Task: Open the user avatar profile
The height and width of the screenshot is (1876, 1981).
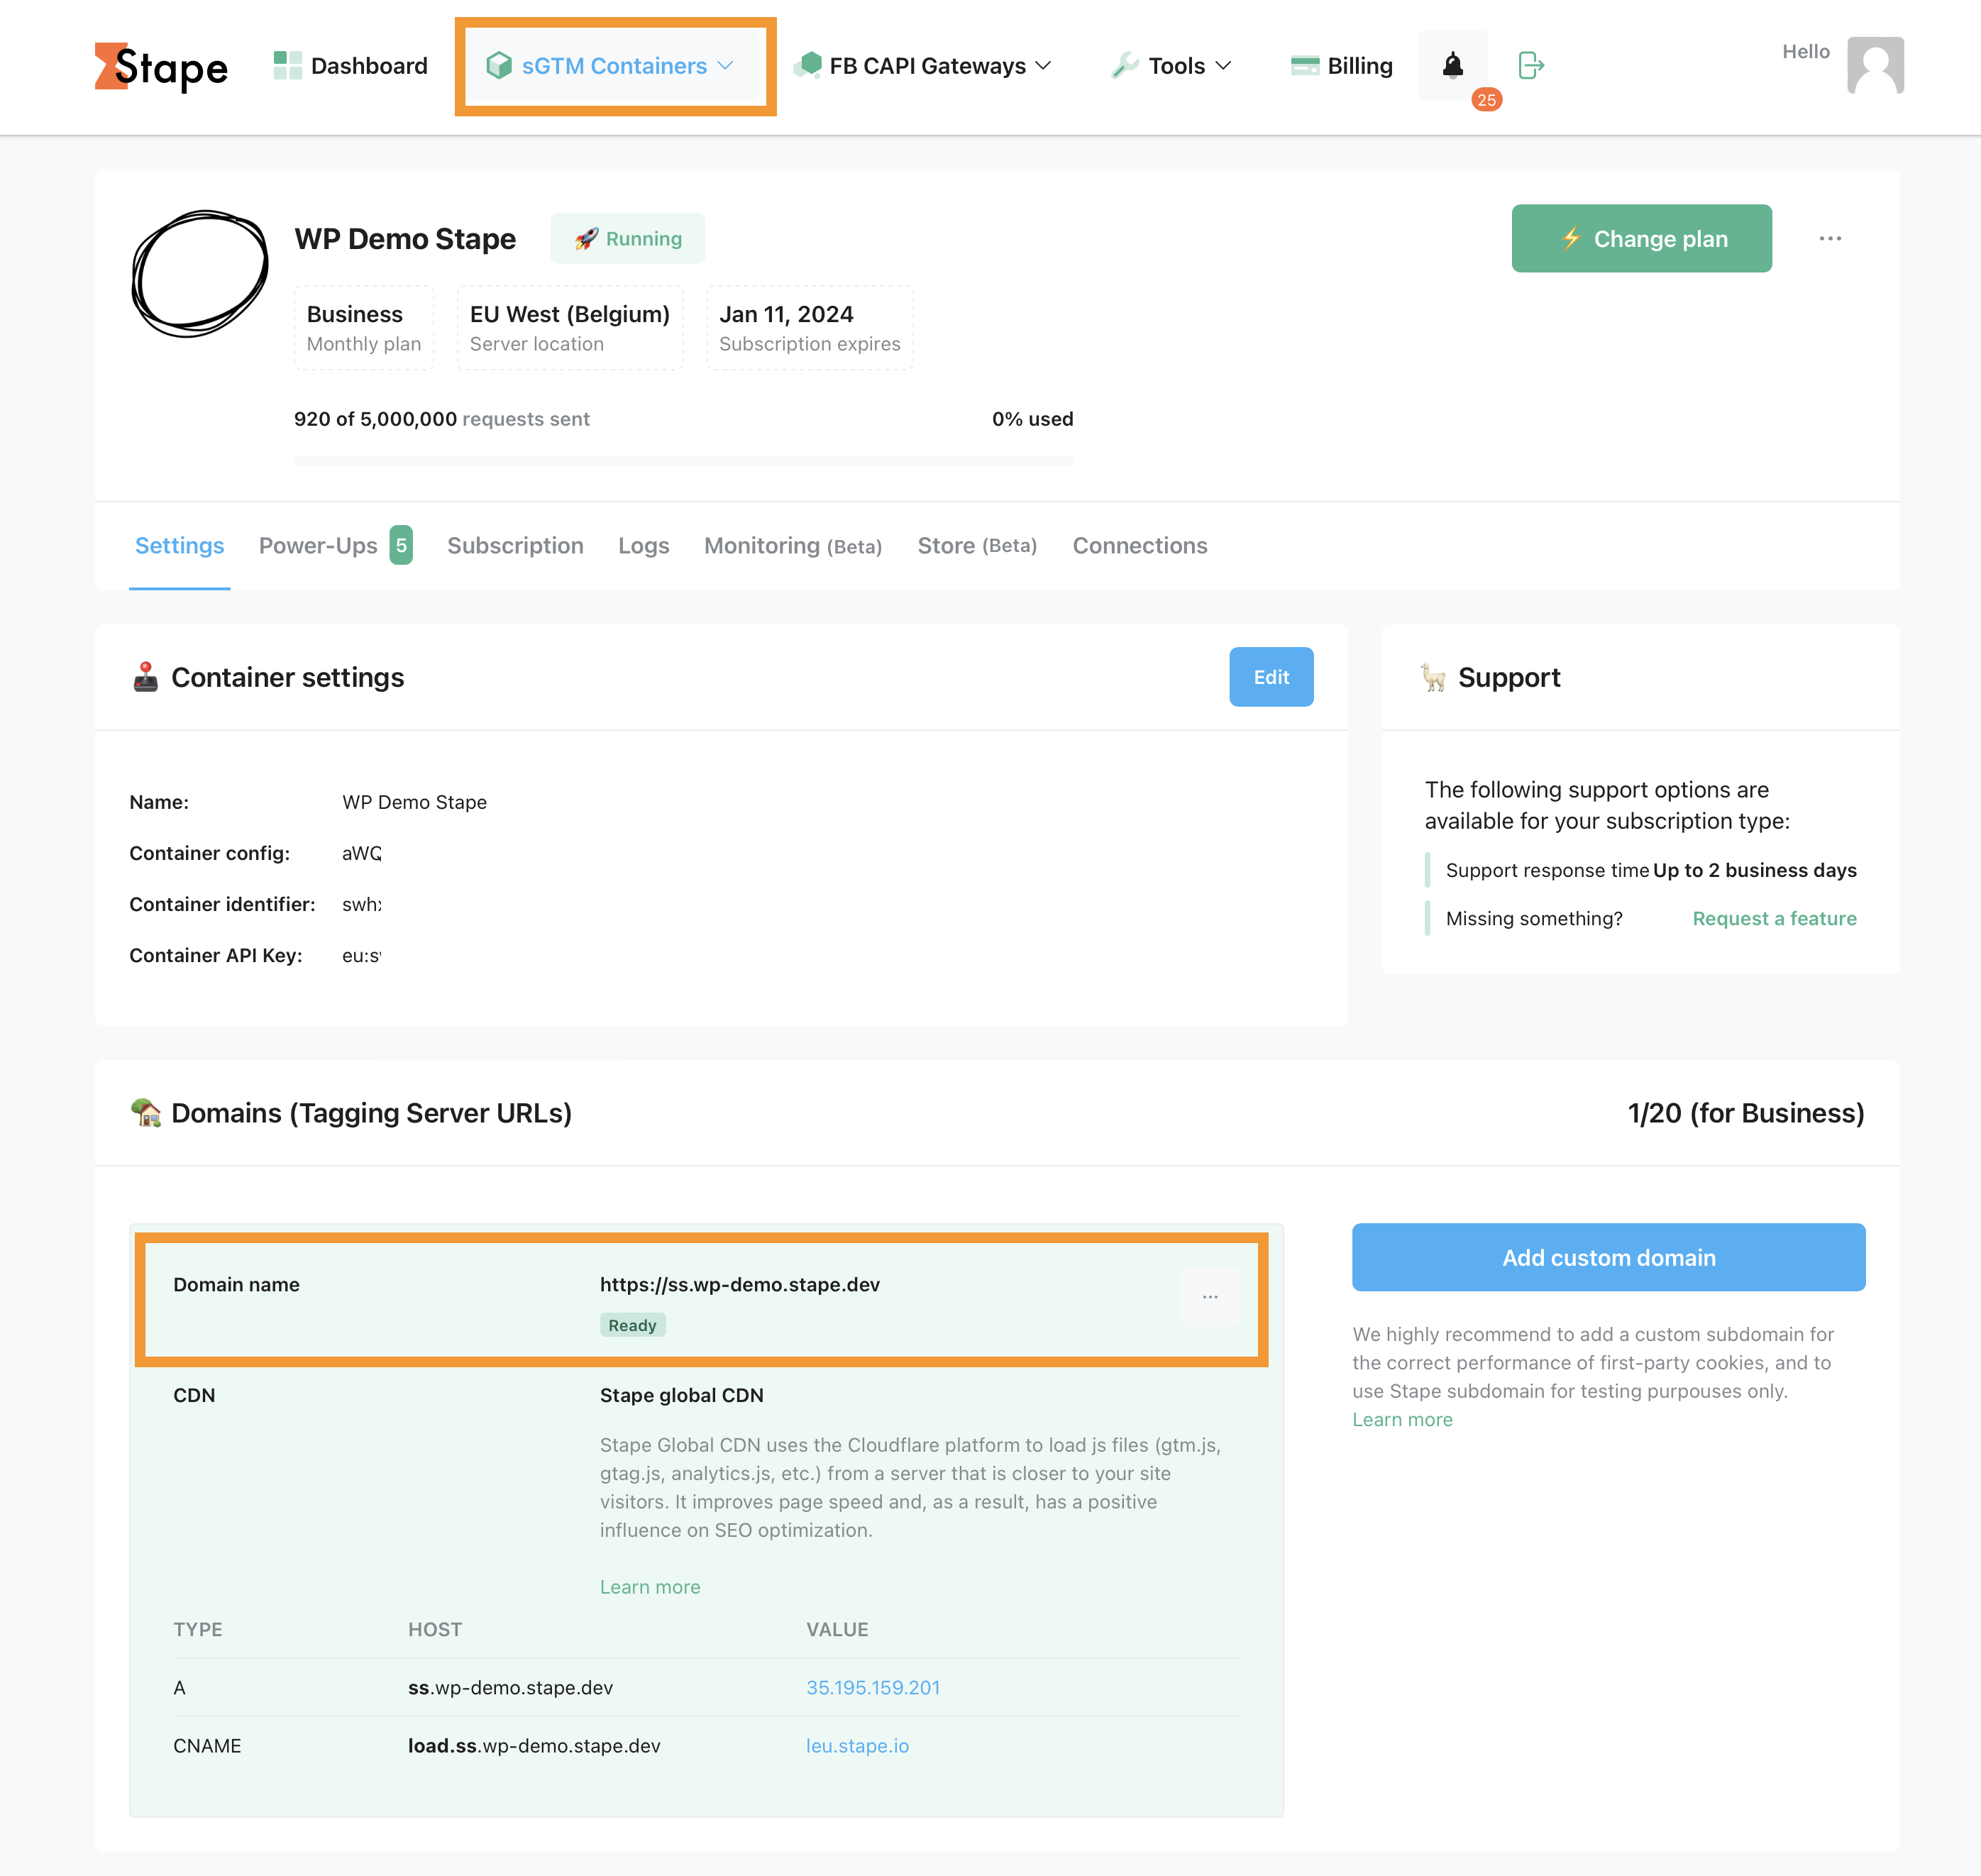Action: (x=1875, y=66)
